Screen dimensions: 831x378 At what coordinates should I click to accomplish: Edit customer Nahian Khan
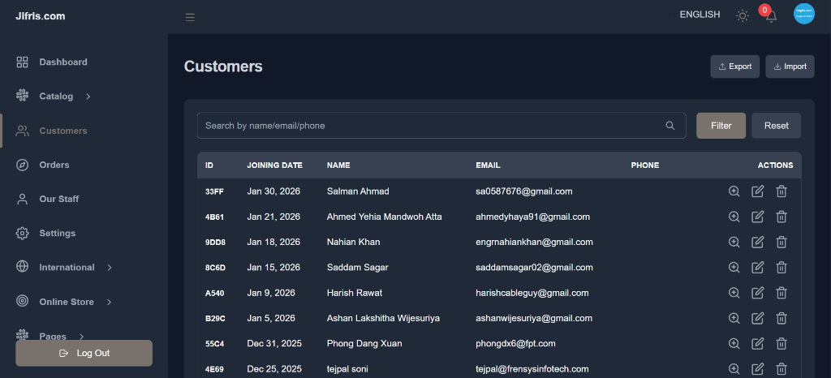(757, 242)
